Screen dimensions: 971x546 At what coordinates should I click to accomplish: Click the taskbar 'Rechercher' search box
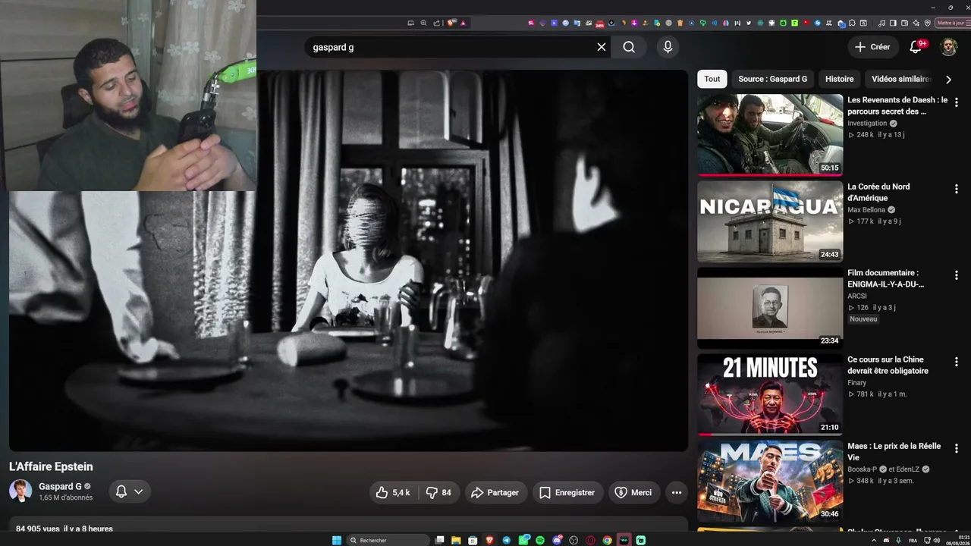tap(389, 540)
